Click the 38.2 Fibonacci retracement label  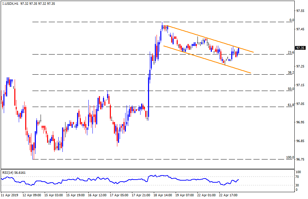291,73
